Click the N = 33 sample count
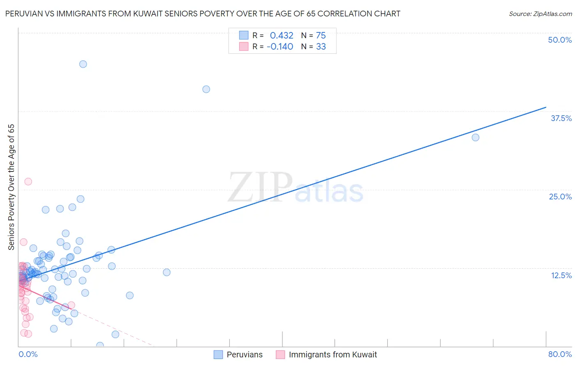 click(314, 46)
